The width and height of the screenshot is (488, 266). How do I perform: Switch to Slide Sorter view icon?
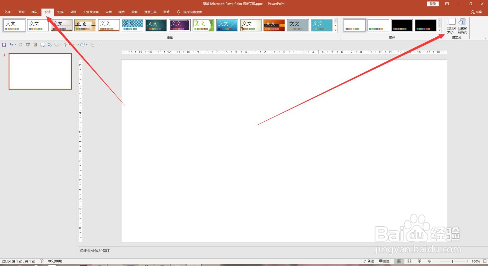coord(409,261)
